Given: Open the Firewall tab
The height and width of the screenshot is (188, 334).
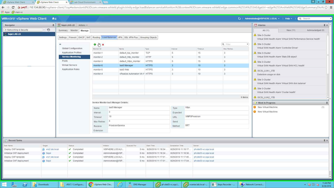Looking at the screenshot, I should [x=73, y=37].
